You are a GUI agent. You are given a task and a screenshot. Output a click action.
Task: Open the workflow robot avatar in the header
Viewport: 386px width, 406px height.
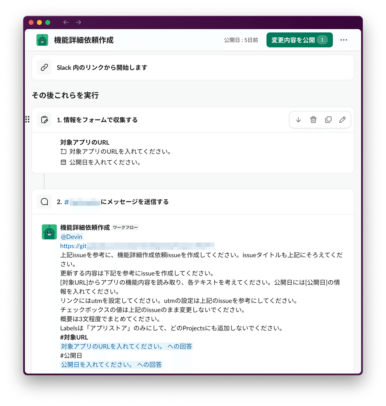click(42, 40)
